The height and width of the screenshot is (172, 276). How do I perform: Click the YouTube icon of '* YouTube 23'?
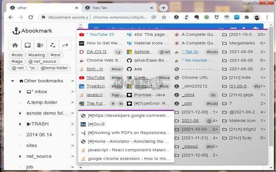(82, 34)
